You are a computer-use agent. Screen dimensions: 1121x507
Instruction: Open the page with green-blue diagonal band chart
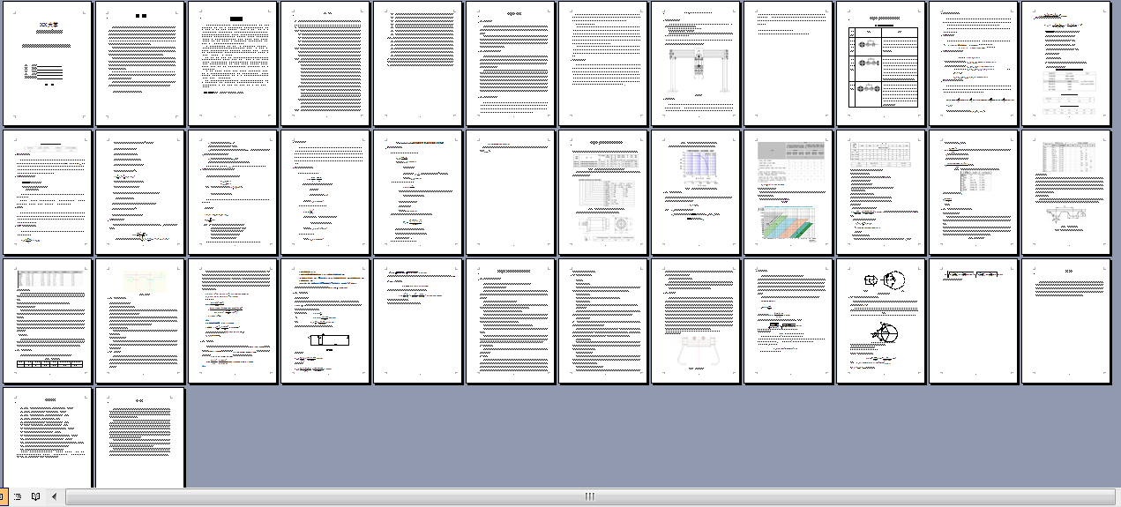(788, 192)
